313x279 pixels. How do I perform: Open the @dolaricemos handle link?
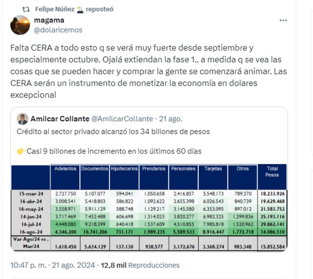click(58, 30)
